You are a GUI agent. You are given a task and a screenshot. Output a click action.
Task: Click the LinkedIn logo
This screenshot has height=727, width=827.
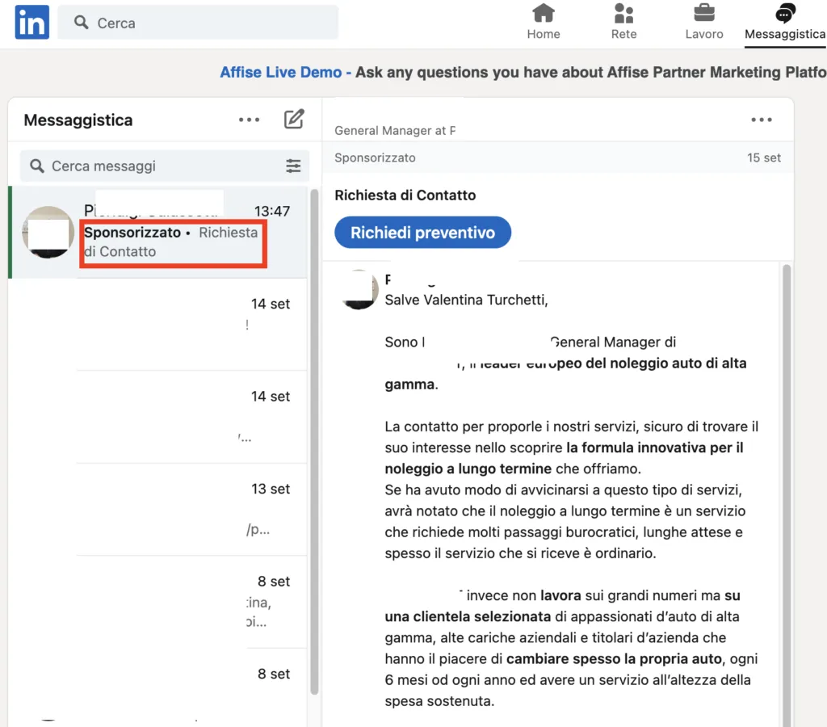coord(31,22)
